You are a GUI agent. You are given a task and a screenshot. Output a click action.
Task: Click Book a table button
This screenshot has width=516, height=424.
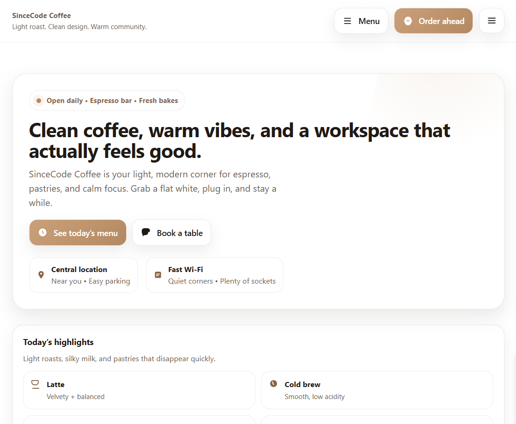[171, 233]
